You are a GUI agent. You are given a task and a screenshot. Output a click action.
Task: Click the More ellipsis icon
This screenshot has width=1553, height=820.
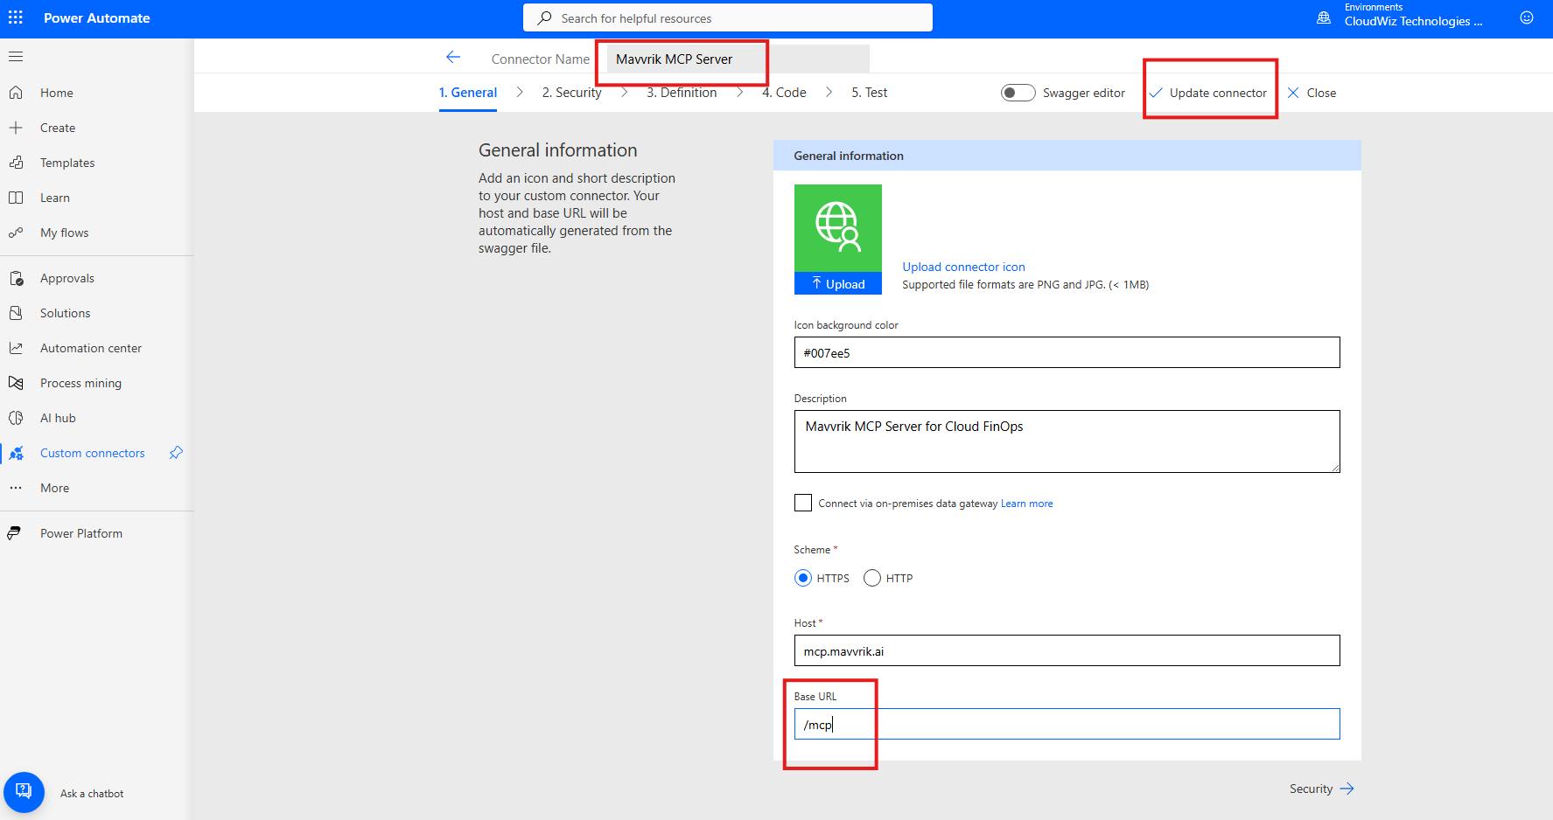coord(16,488)
